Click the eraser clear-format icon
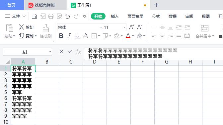The image size is (223, 125). 139,36
